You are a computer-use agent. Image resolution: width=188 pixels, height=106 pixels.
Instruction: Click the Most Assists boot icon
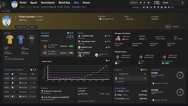[139, 63]
